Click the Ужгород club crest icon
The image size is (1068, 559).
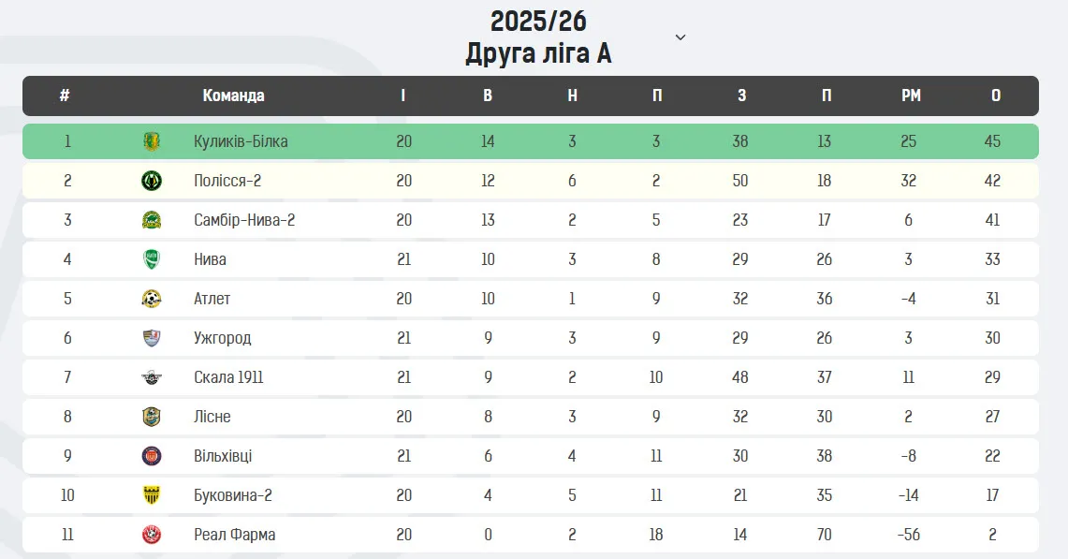[x=152, y=338]
